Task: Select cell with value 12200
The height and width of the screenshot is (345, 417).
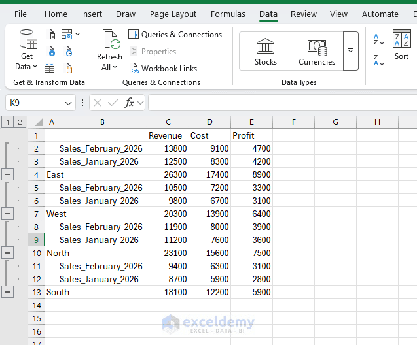Action: pos(209,292)
